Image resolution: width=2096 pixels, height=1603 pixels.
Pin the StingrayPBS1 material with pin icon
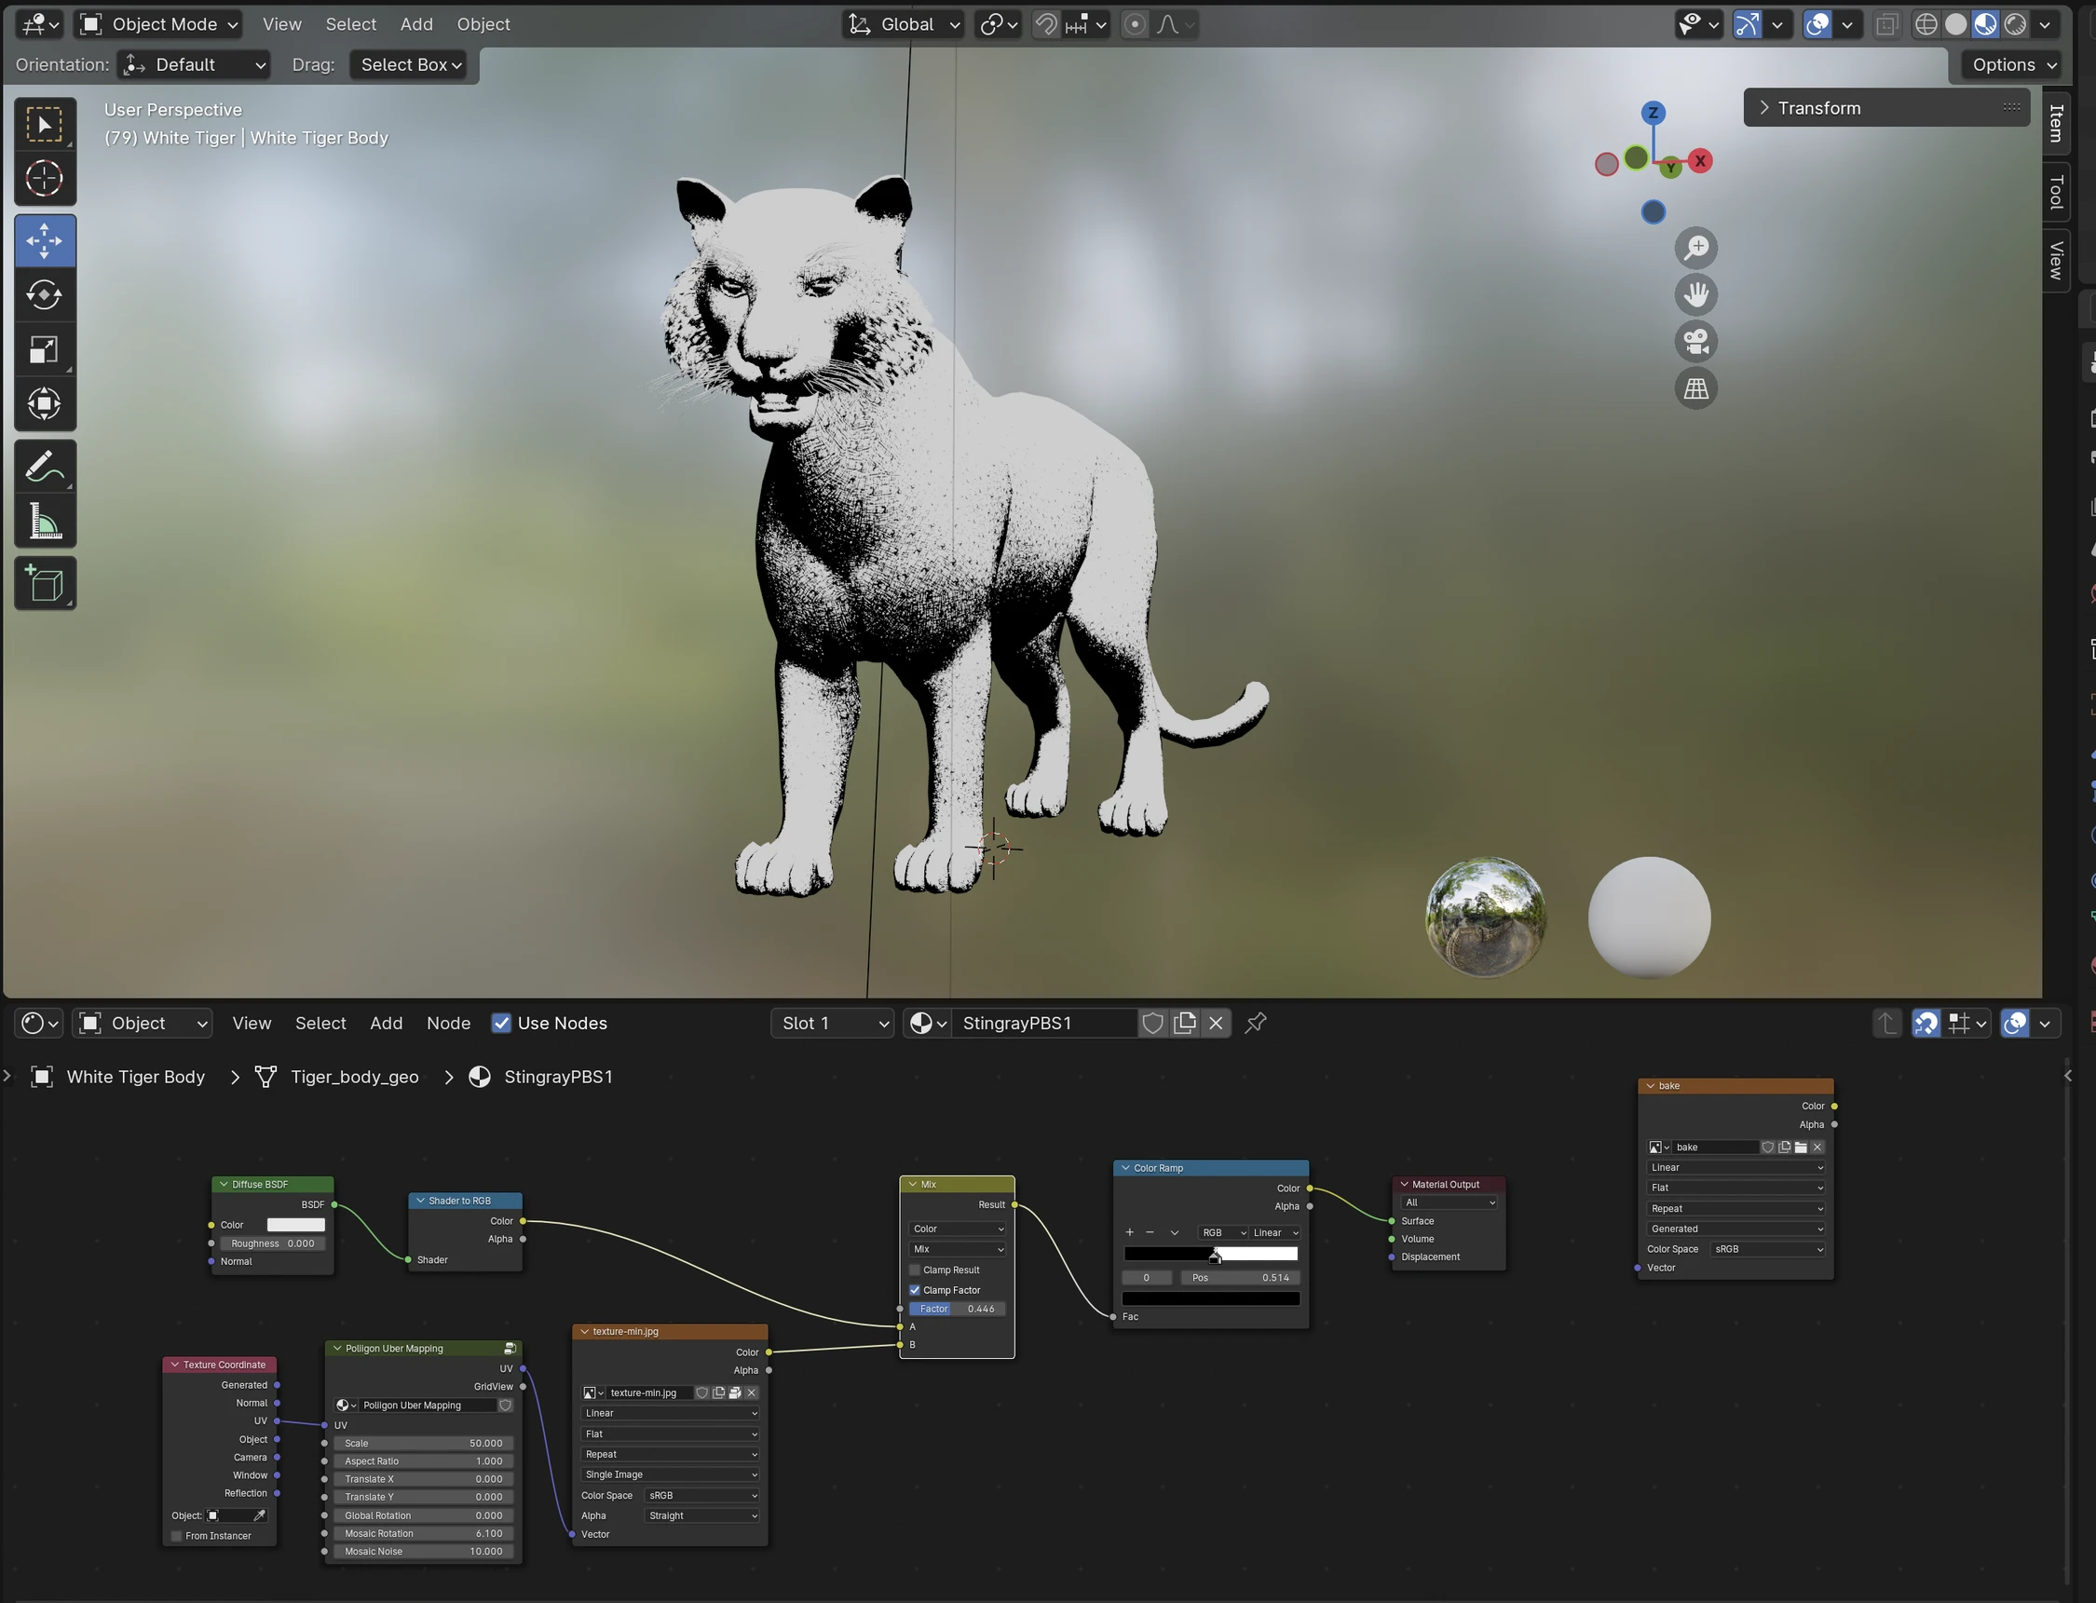[x=1256, y=1023]
